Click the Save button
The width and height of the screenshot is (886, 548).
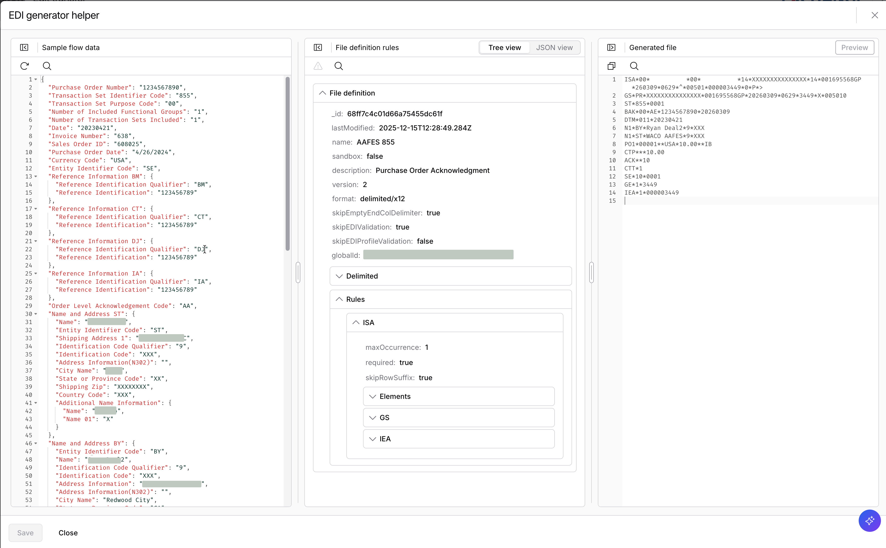pos(25,533)
